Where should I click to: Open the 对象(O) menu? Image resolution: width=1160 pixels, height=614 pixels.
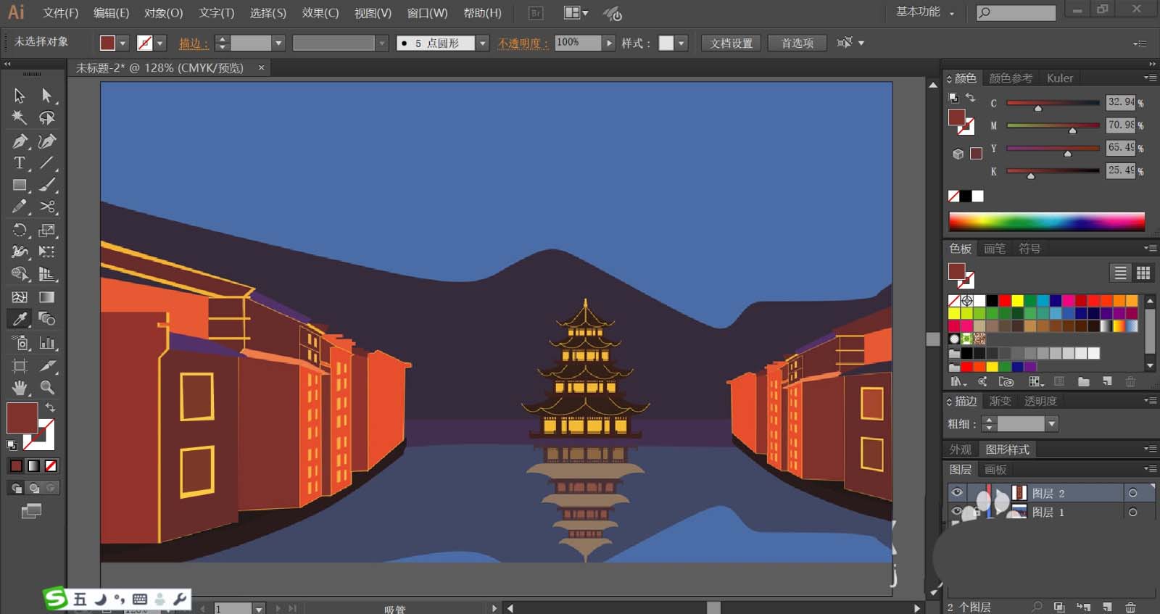163,13
